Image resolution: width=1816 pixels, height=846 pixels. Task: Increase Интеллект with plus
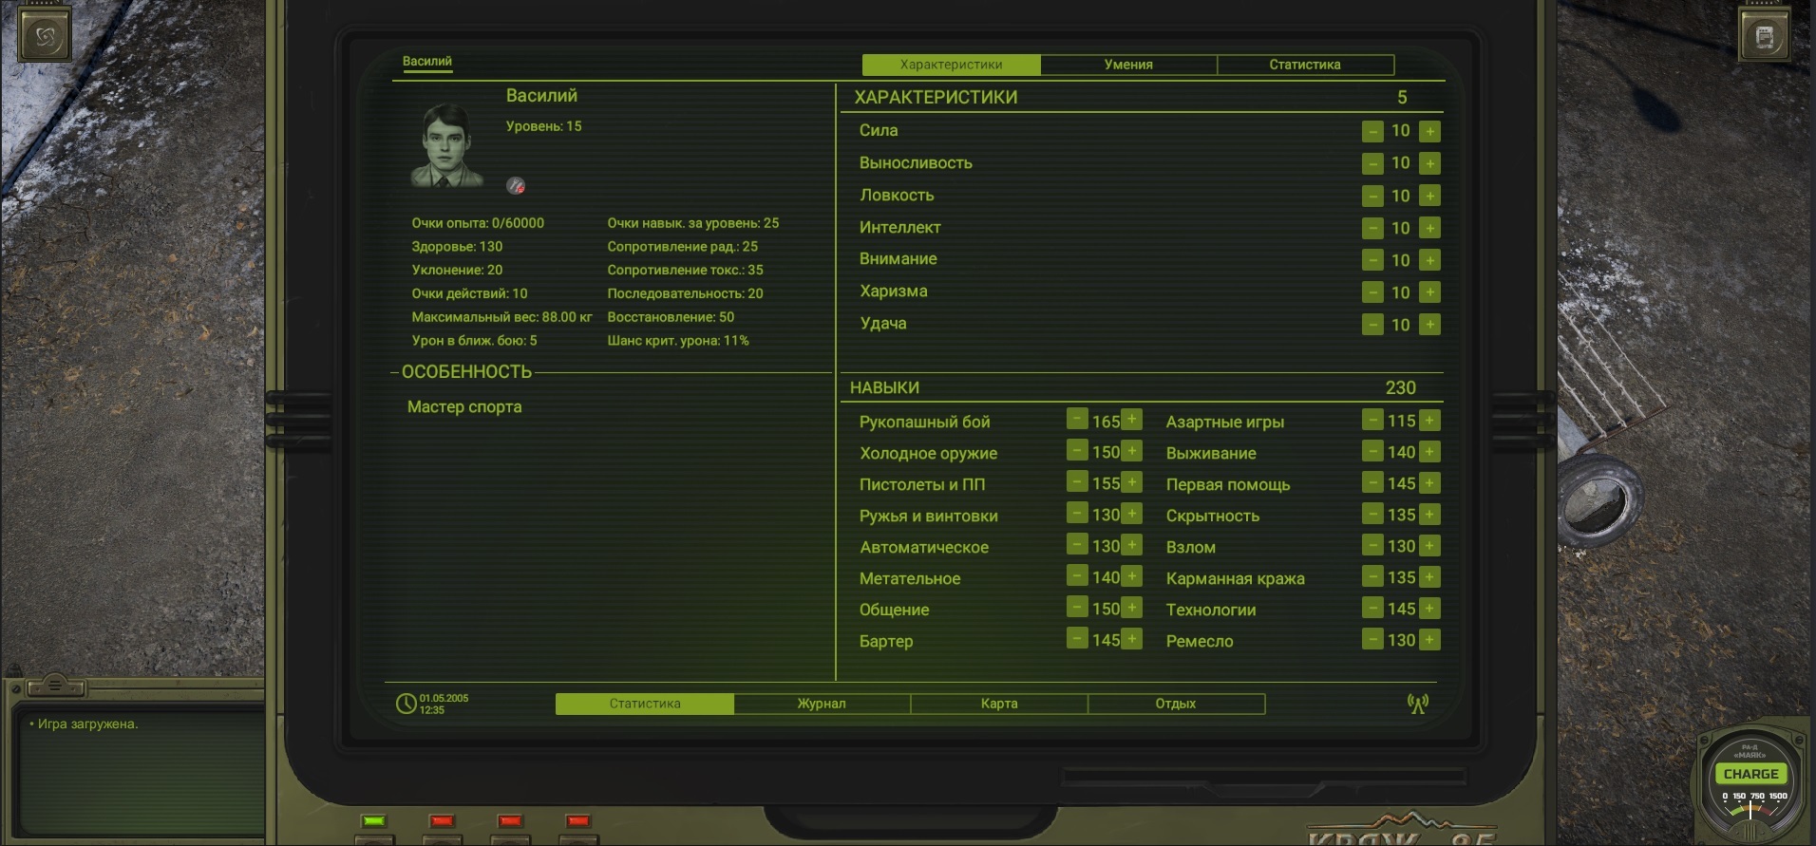pos(1429,228)
